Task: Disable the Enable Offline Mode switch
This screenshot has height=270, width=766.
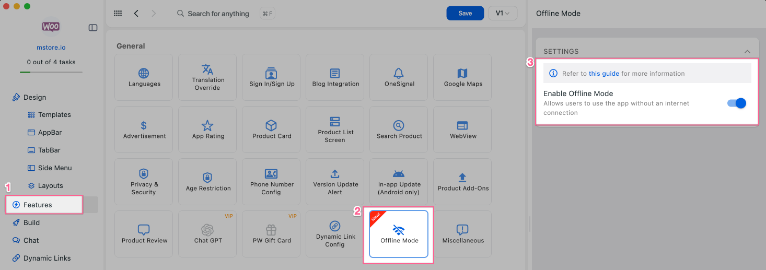Action: point(737,103)
